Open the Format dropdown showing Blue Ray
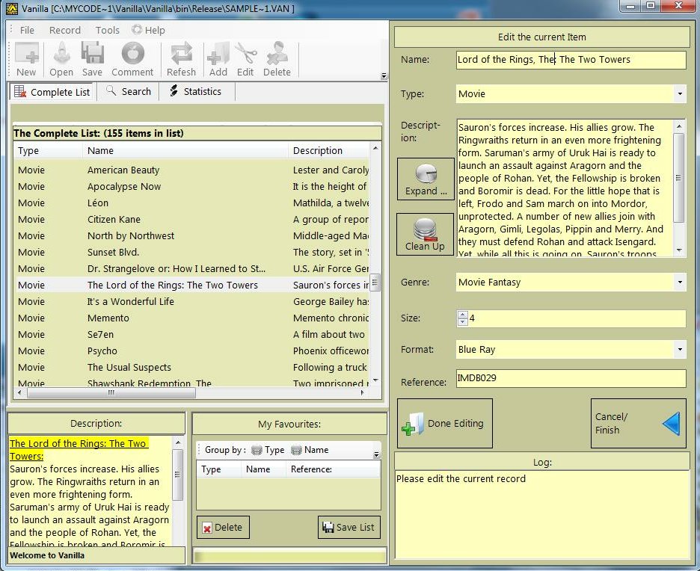The image size is (700, 571). coord(679,350)
